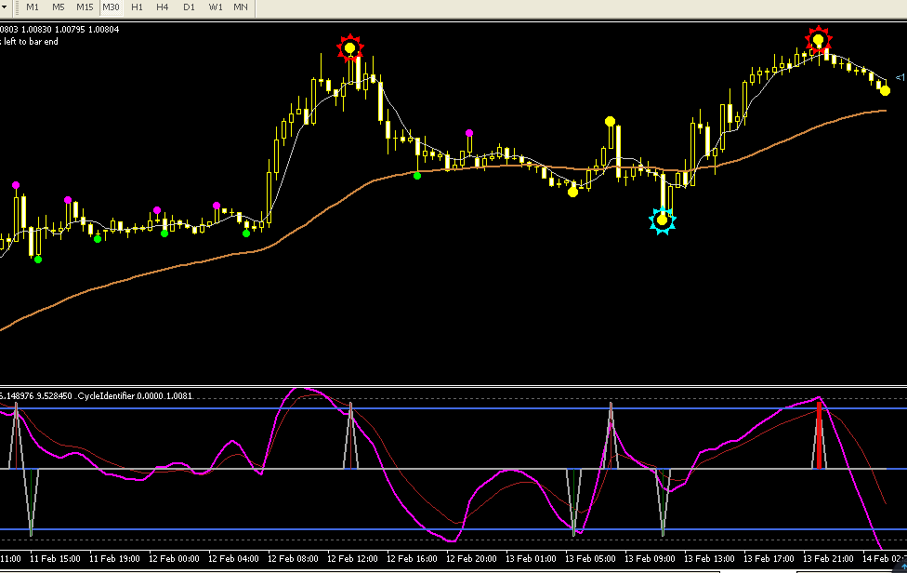Click the 13 Feb 05:00 time axis label

tap(590, 558)
